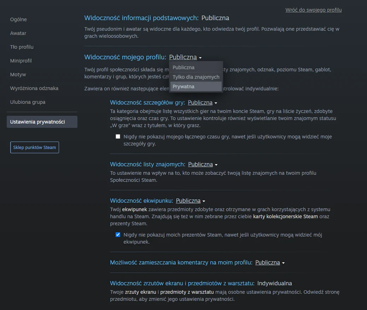Enable hiding total game playtime checkbox
The width and height of the screenshot is (367, 310).
point(118,136)
